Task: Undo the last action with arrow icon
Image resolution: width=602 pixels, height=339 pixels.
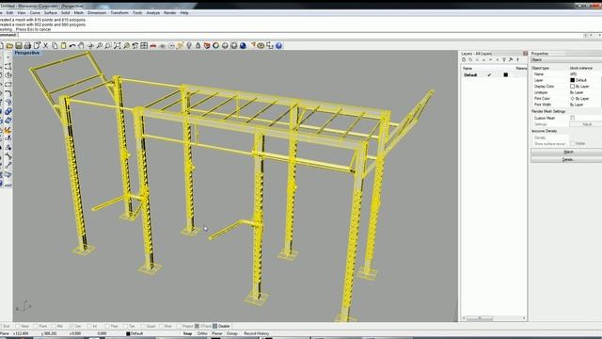Action: (72, 46)
